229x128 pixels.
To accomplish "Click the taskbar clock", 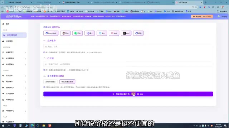I will point(218,126).
